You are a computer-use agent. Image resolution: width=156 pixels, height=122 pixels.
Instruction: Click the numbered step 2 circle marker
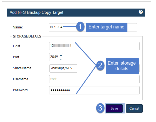tap(100, 65)
